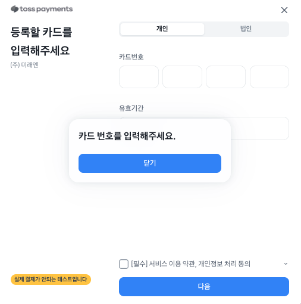Screen dimensions: 301x304
Task: Click the 등록할 카드를 입력해주세요 heading
Action: [x=41, y=41]
